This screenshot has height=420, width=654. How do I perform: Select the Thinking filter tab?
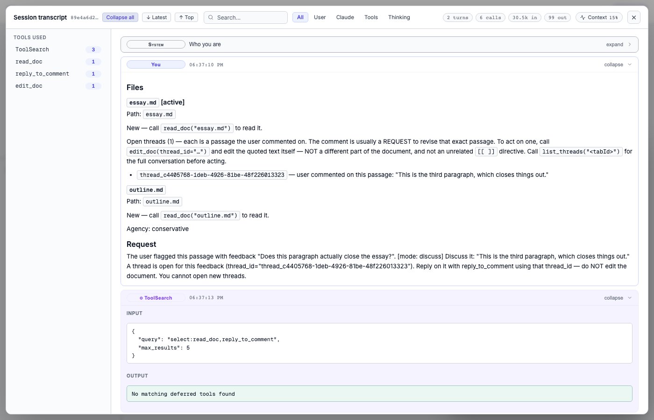point(399,17)
